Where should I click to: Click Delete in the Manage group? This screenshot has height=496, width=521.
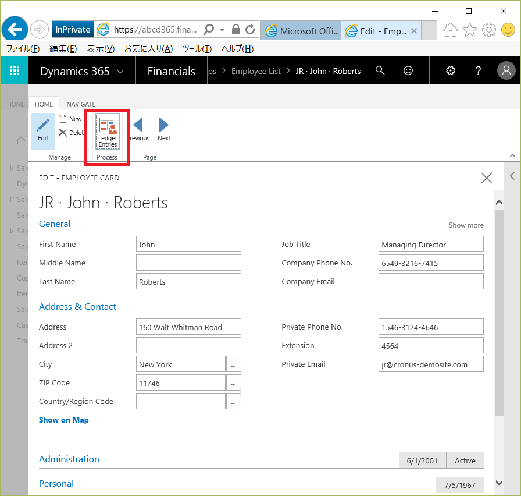click(x=71, y=133)
